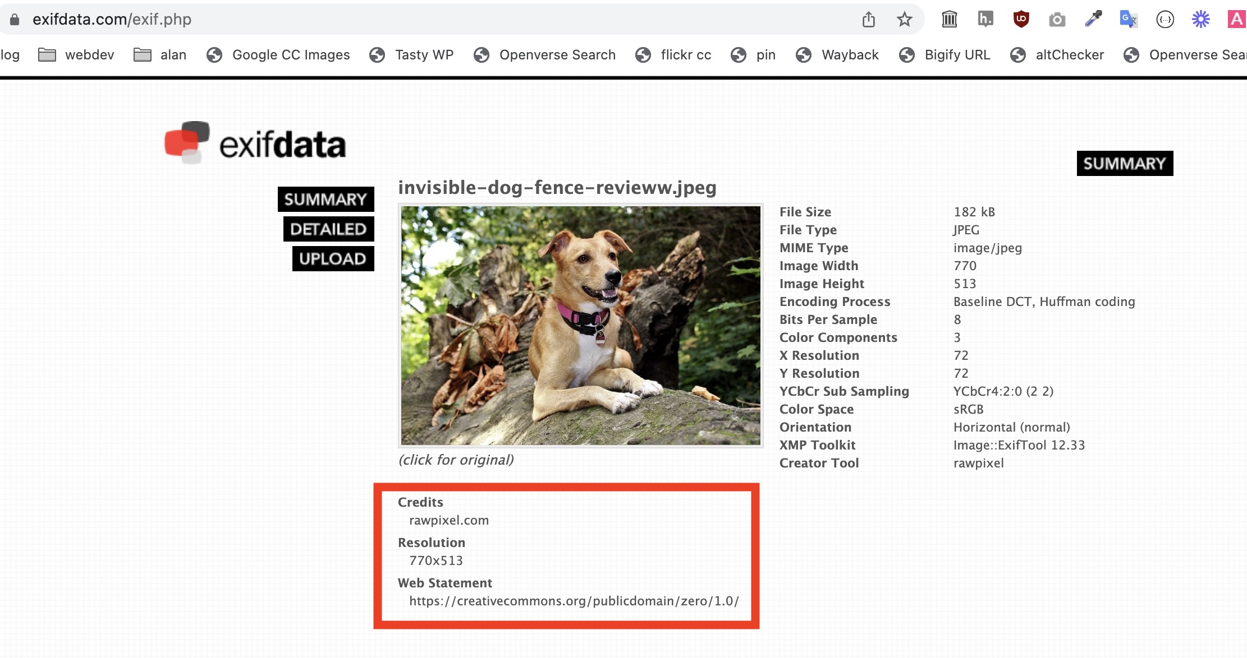The image size is (1247, 658).
Task: Click the purple starburst extension icon
Action: click(x=1200, y=20)
